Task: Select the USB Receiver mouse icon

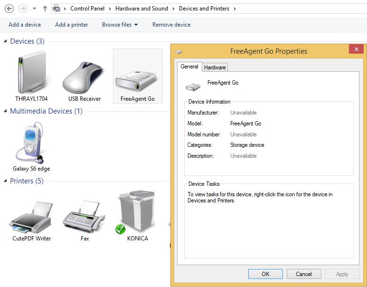Action: pos(83,77)
